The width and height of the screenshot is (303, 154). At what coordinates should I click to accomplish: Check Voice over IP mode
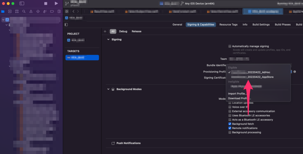pyautogui.click(x=230, y=107)
